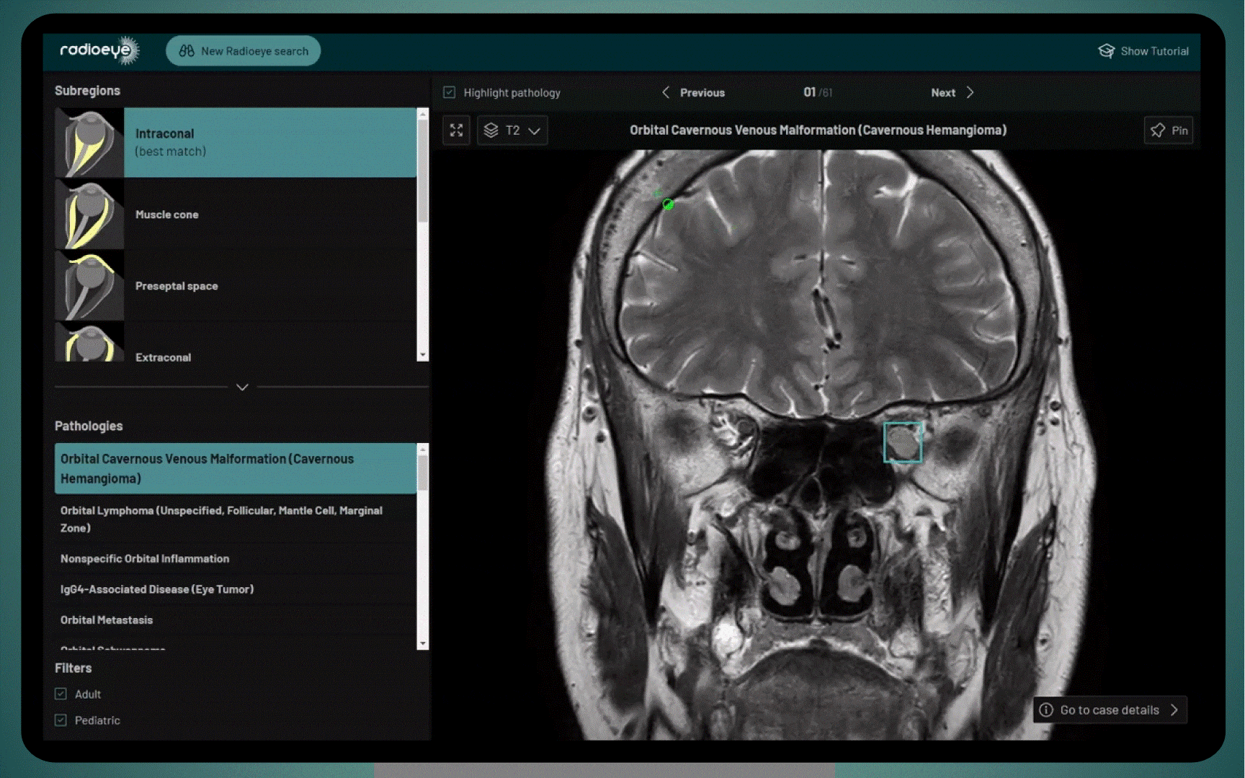Select IgG4-Associated Disease pathology

point(236,589)
